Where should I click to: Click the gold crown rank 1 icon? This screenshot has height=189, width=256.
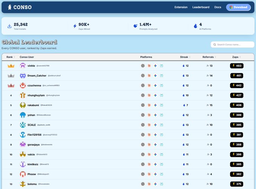click(x=11, y=66)
